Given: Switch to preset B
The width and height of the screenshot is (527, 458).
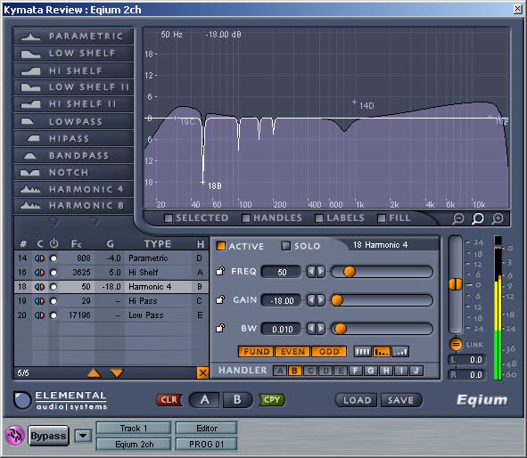Looking at the screenshot, I should point(237,399).
